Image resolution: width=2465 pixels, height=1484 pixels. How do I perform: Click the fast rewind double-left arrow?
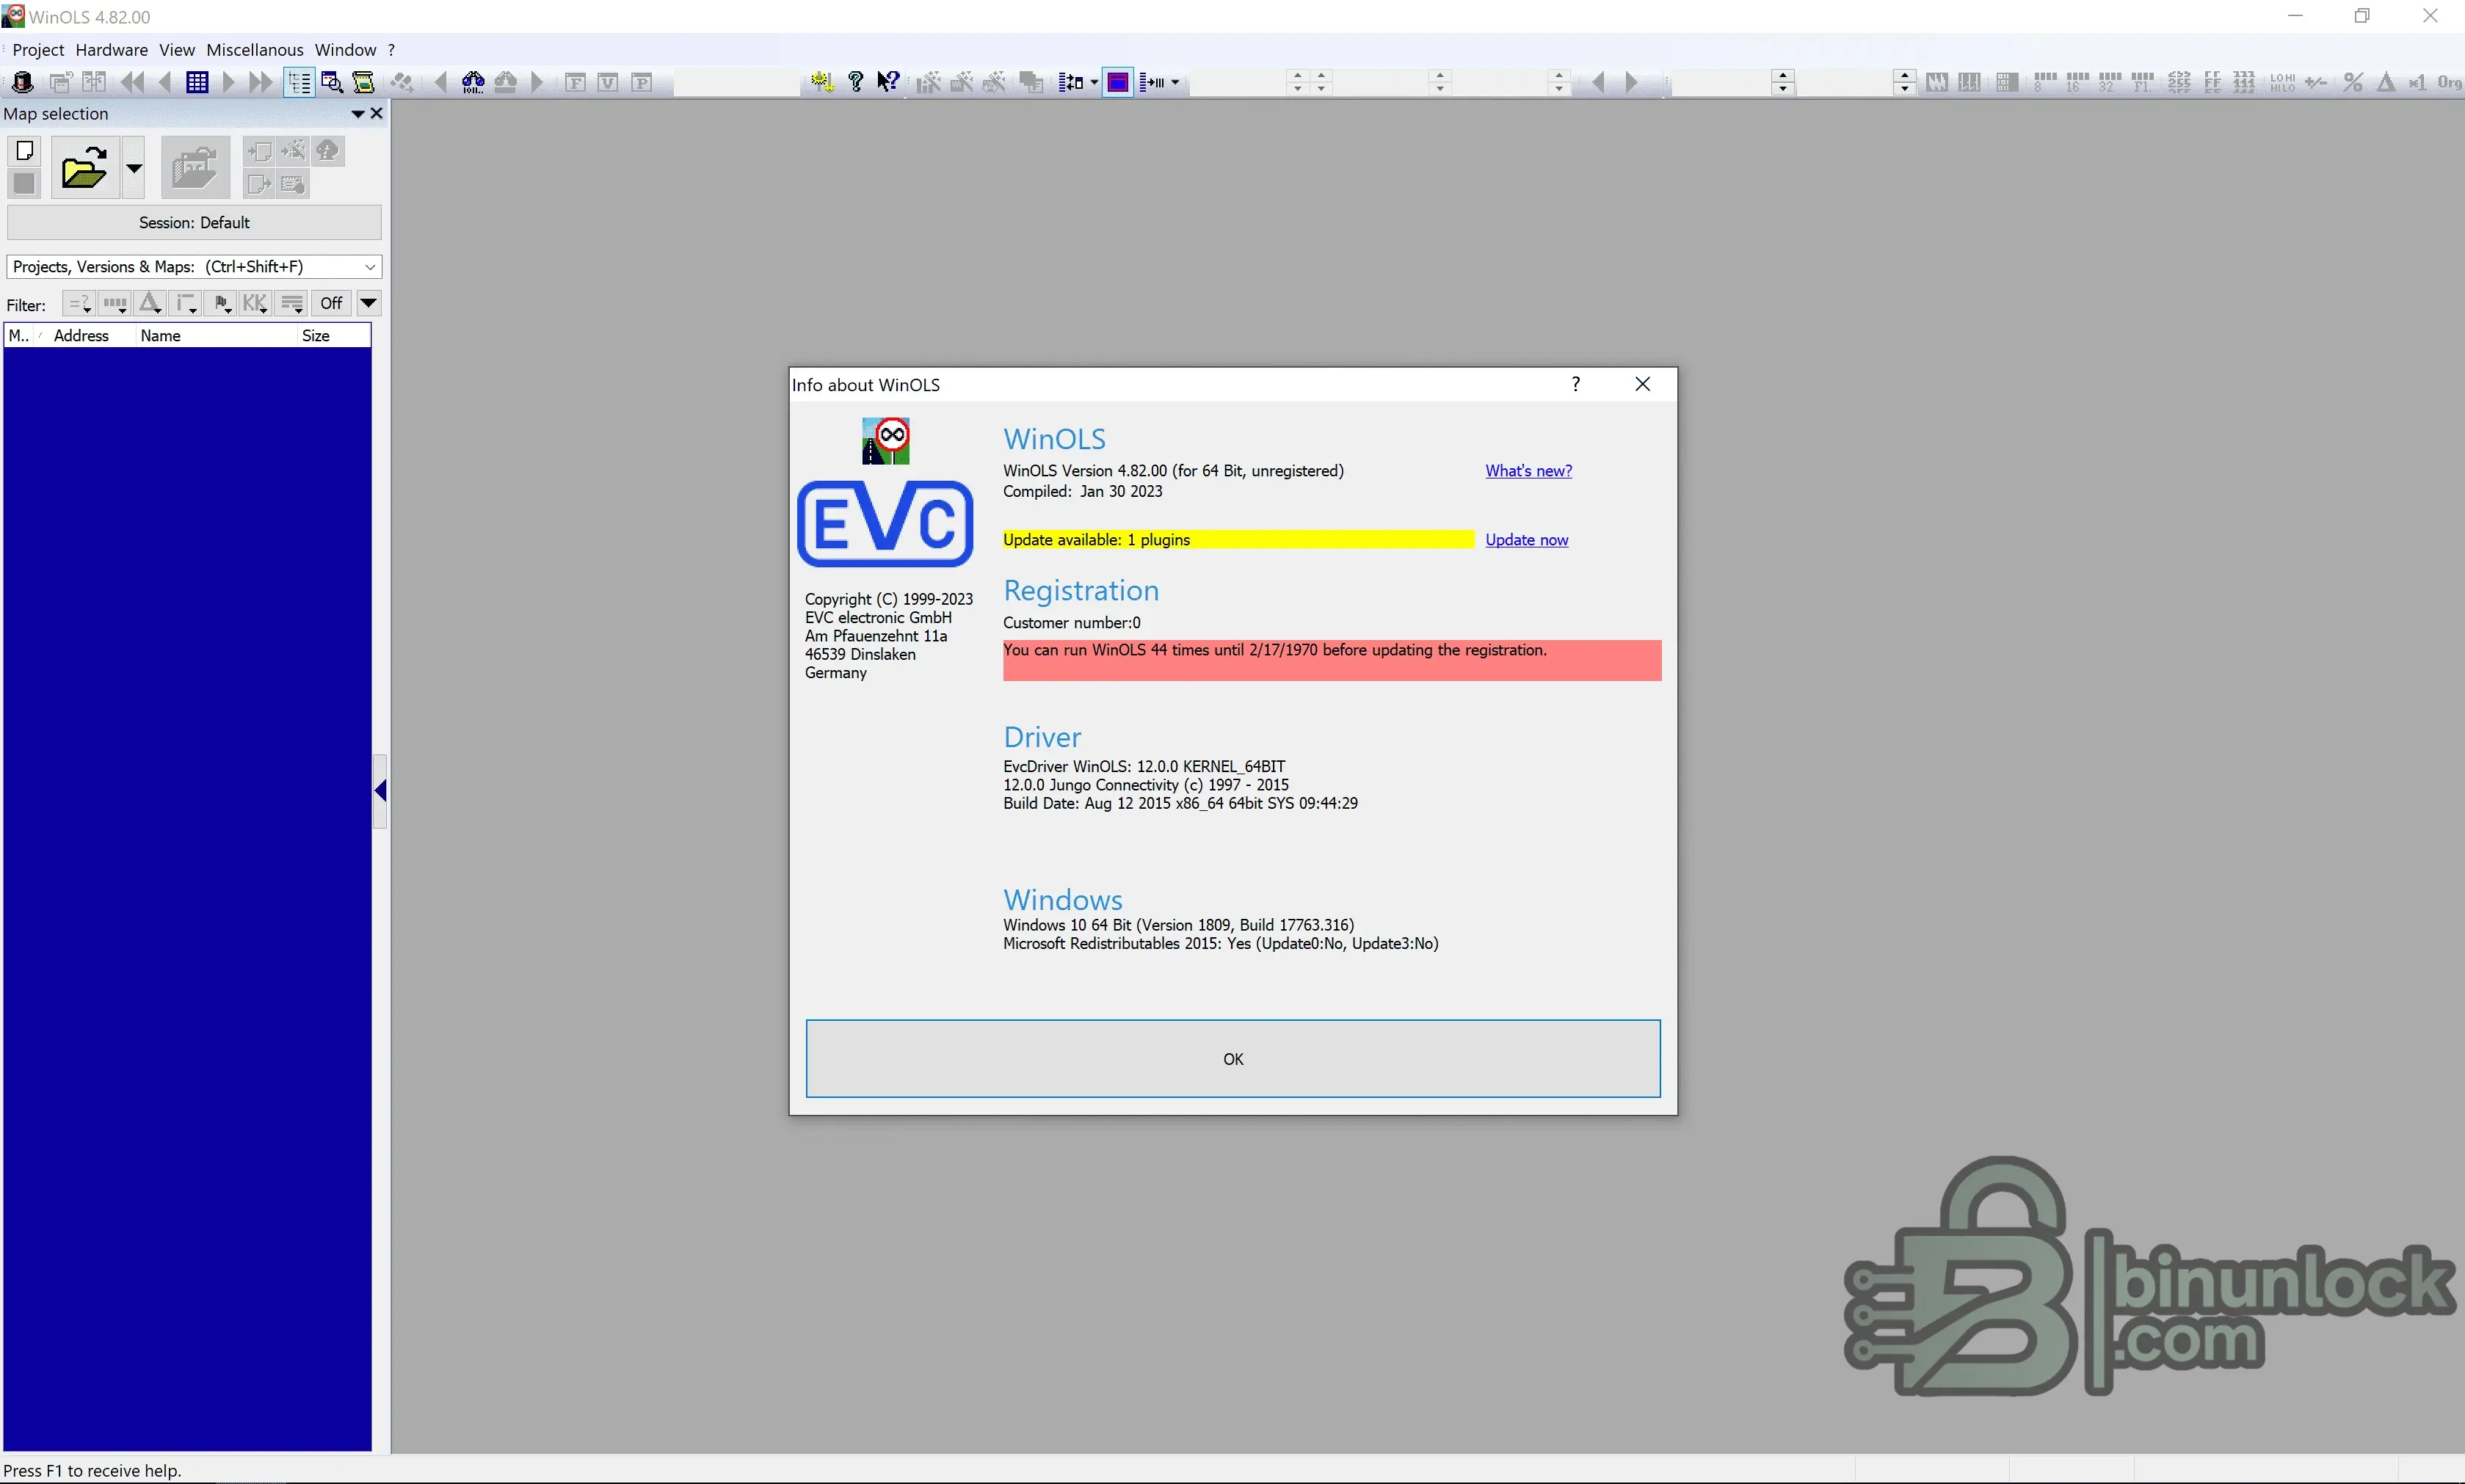(132, 82)
